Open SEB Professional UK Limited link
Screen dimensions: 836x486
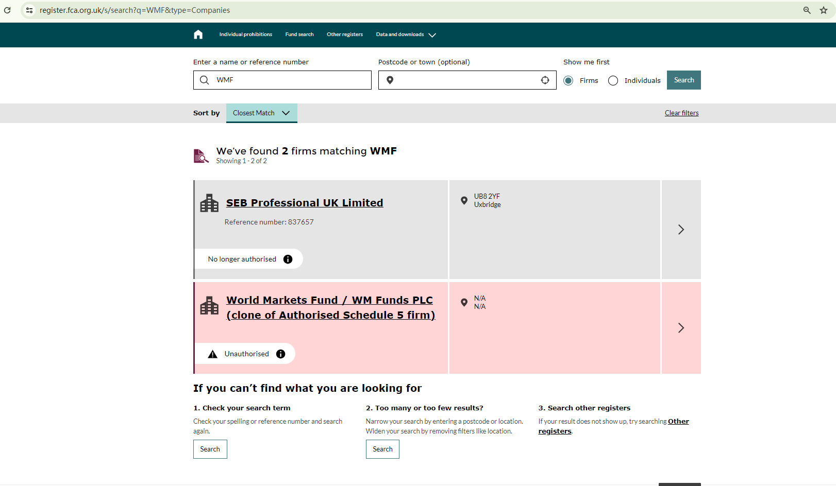(305, 203)
